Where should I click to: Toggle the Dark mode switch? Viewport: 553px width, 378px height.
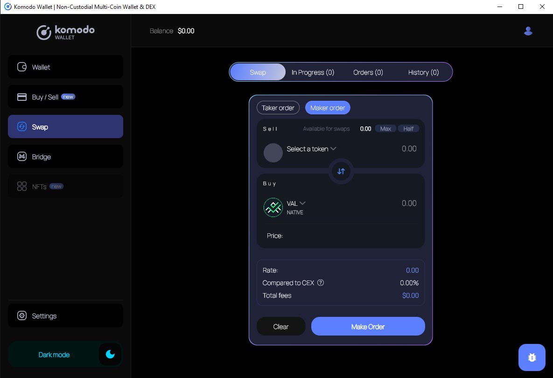click(65, 354)
